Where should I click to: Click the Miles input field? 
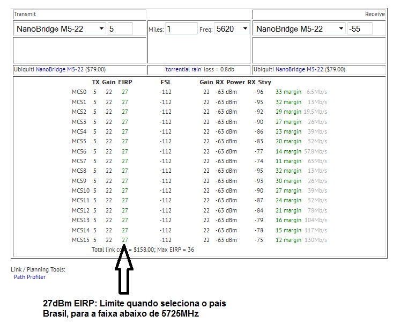click(x=181, y=28)
